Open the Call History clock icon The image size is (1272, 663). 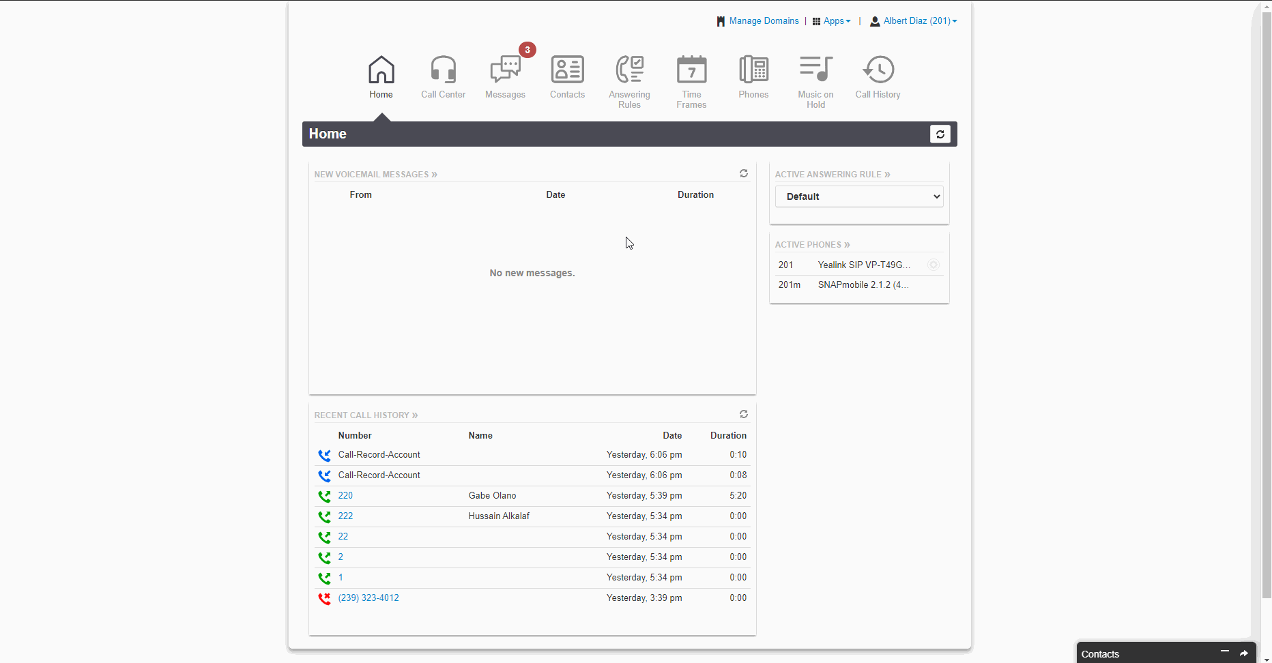878,70
